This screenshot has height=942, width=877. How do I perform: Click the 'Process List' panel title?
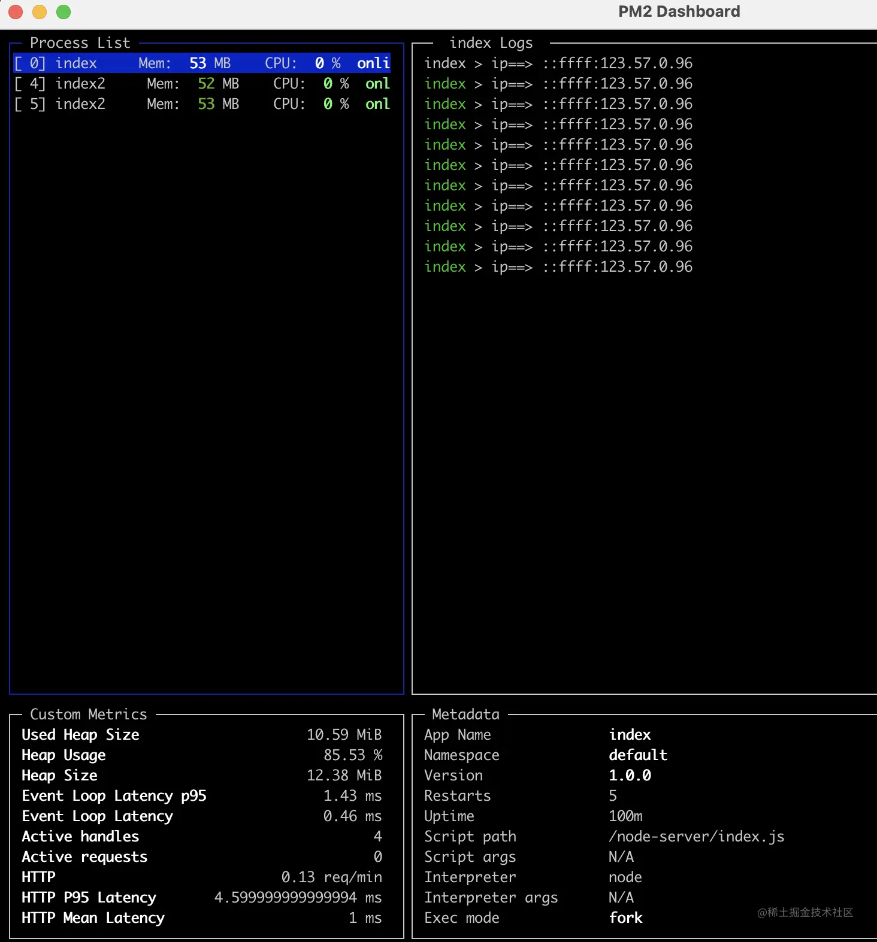(x=80, y=43)
